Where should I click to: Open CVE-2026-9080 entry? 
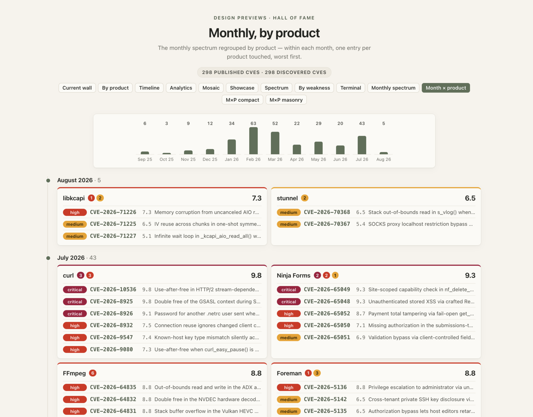(x=162, y=349)
